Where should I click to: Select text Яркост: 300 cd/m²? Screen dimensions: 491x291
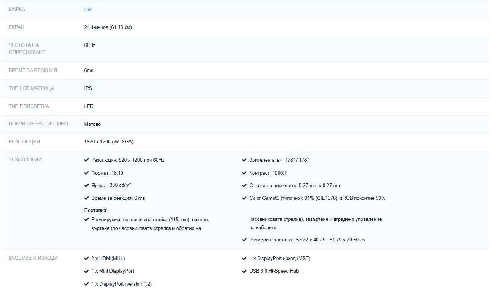pos(112,185)
